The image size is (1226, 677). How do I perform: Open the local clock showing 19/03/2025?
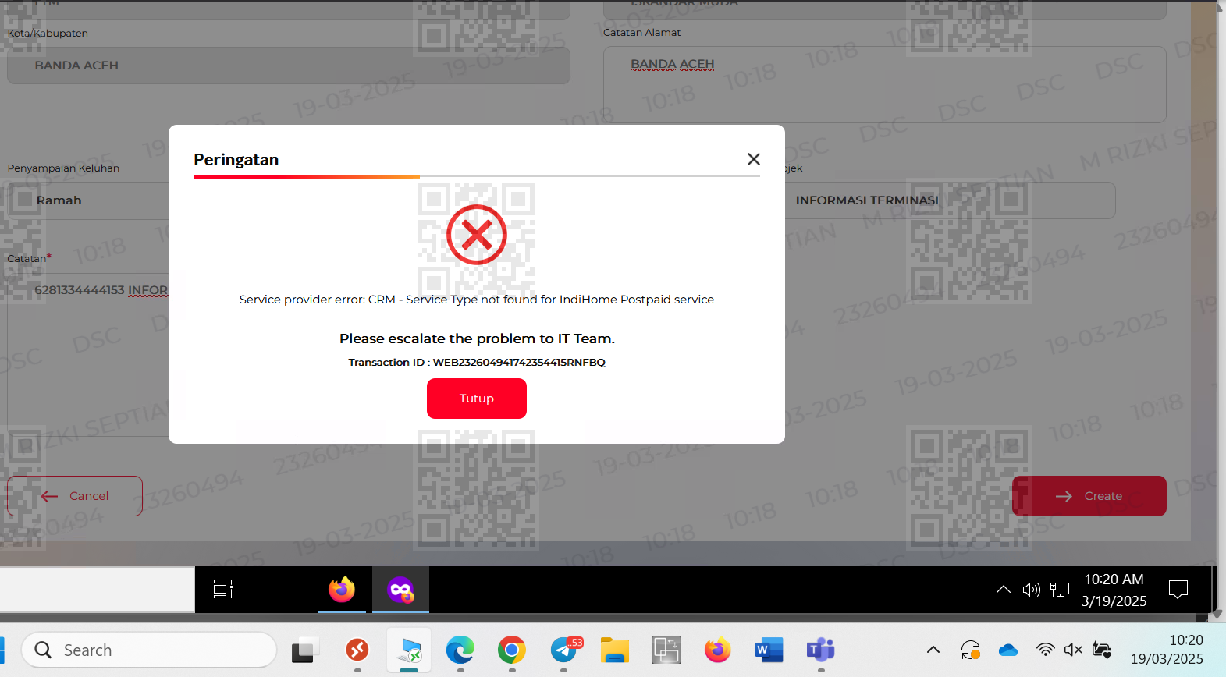tap(1167, 650)
